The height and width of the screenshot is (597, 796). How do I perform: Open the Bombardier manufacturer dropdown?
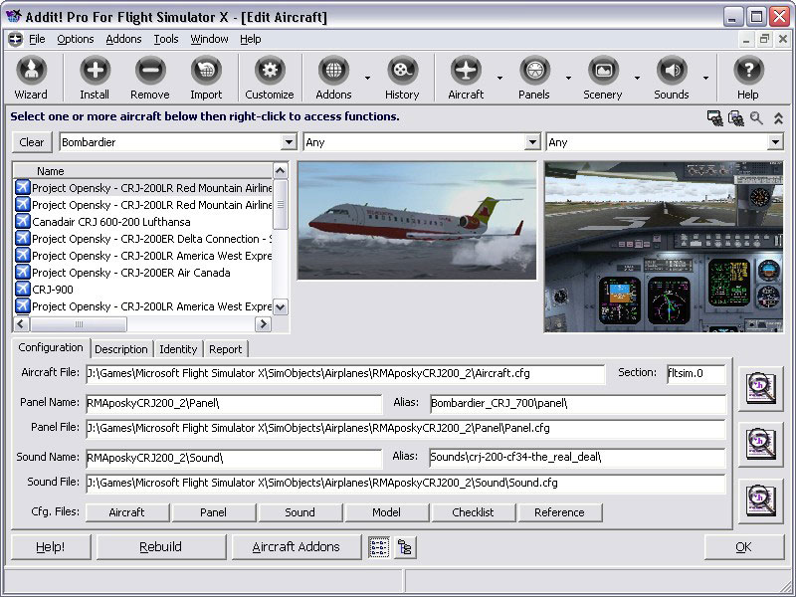point(289,142)
